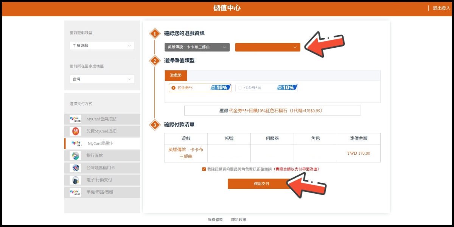Click the 帳號 column header
This screenshot has width=454, height=227.
[x=229, y=138]
